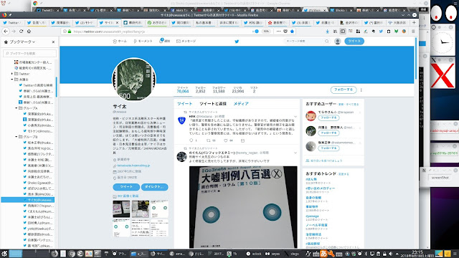Click the ダイレクト message button
The width and height of the screenshot is (459, 258).
coord(155,187)
